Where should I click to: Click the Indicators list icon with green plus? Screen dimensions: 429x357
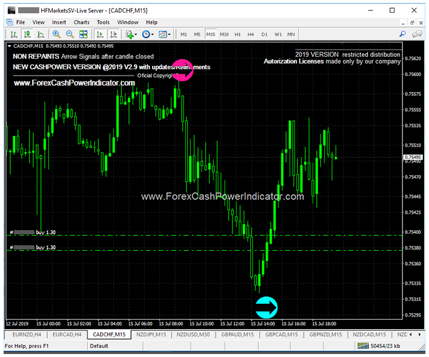pyautogui.click(x=129, y=34)
